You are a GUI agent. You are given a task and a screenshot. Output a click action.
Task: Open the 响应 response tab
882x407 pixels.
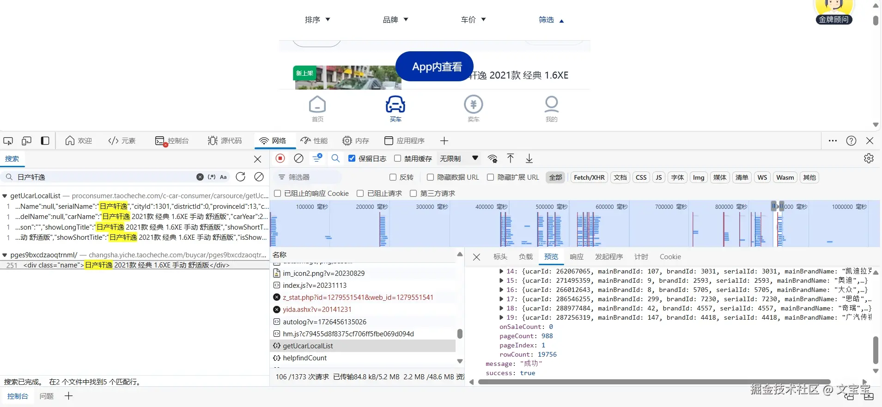577,257
